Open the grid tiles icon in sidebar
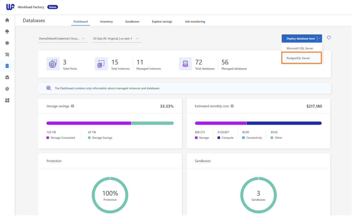354x221 pixels. click(7, 101)
